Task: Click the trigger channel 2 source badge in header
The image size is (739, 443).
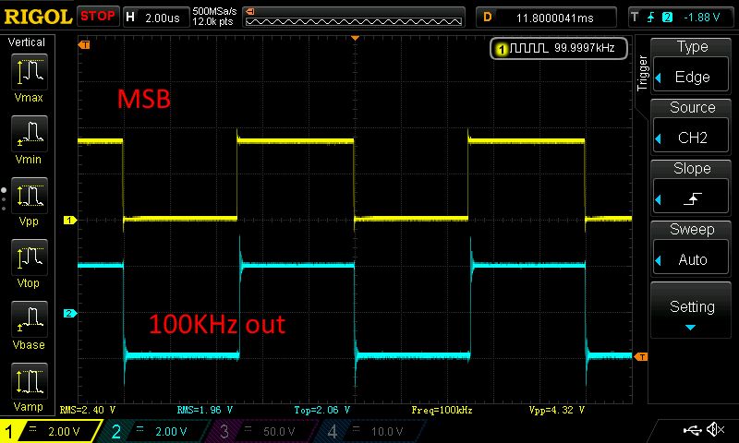Action: pyautogui.click(x=667, y=18)
